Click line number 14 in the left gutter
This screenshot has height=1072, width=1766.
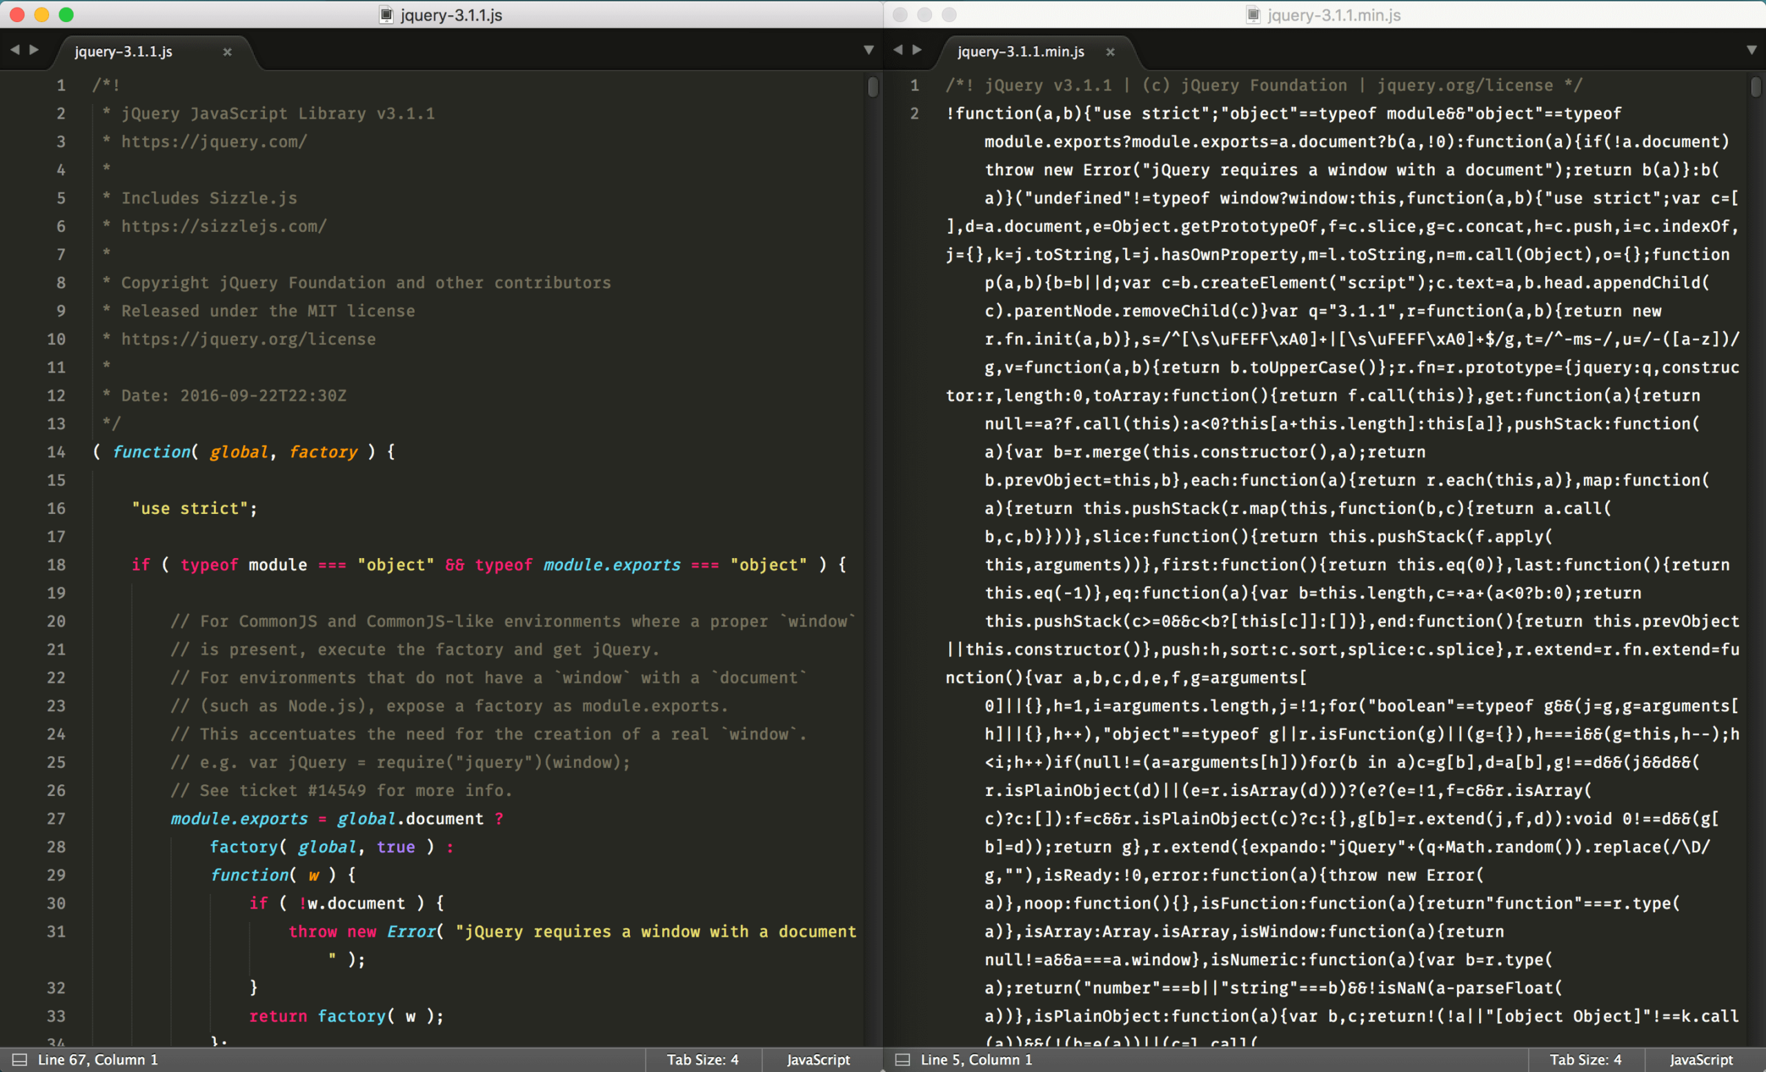pos(56,452)
